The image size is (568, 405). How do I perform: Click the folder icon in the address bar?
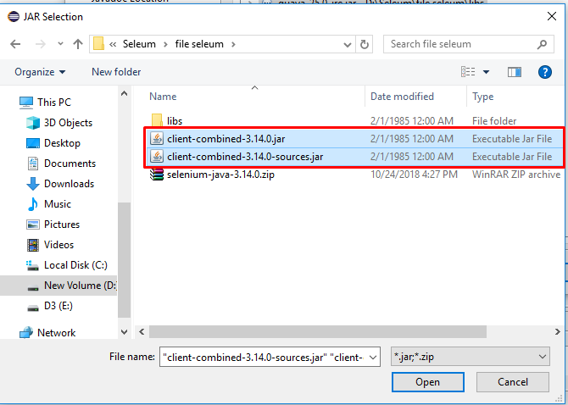point(99,44)
